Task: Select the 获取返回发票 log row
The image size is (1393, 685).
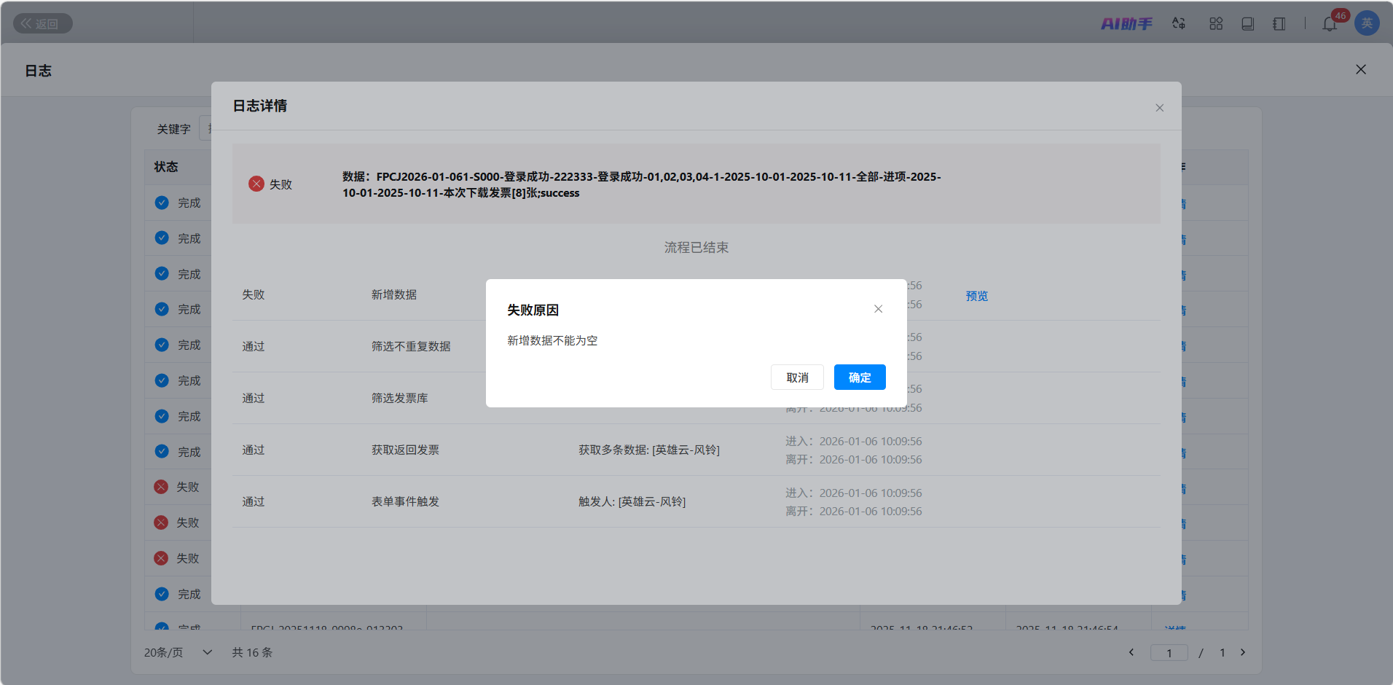Action: point(405,450)
